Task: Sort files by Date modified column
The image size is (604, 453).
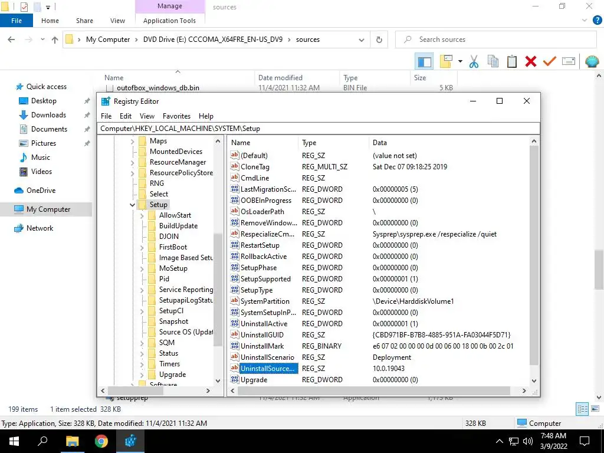Action: [280, 78]
